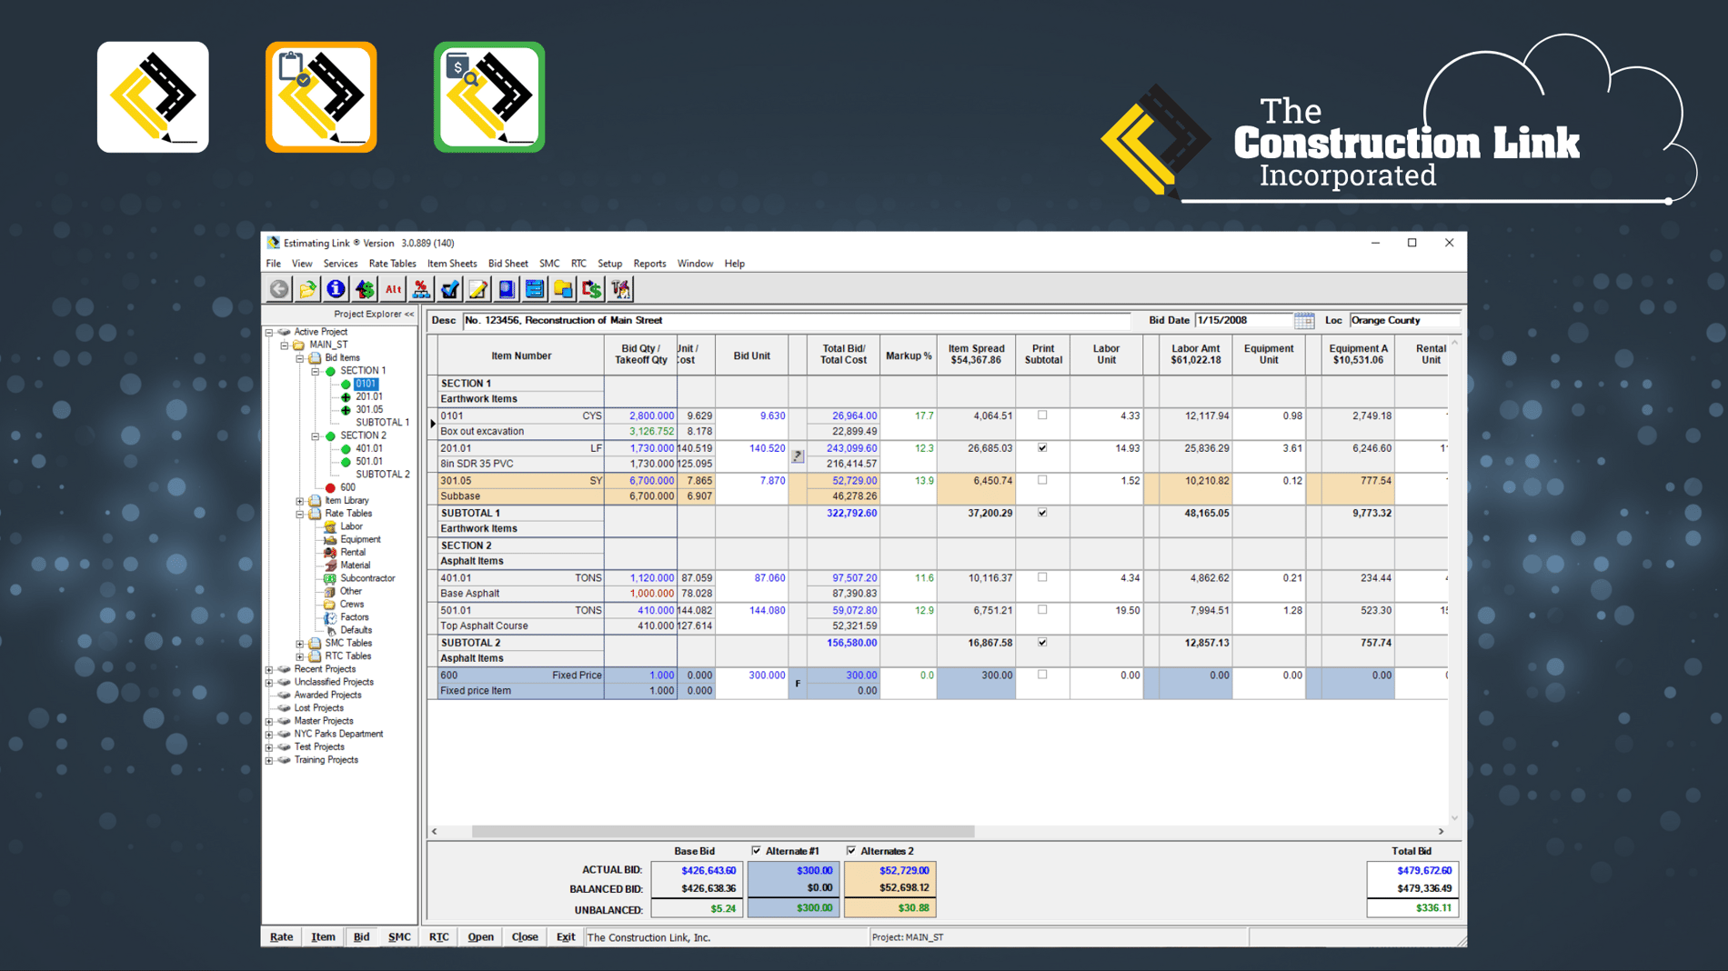Viewport: 1728px width, 971px height.
Task: Open the Factors clock icon
Action: click(x=329, y=617)
